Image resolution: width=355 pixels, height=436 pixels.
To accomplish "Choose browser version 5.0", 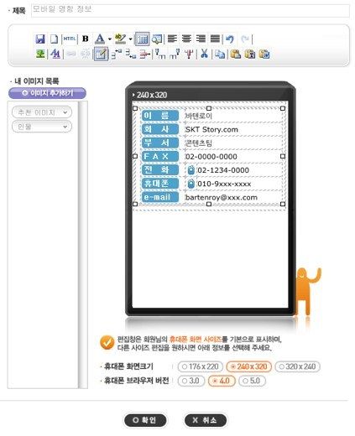I will (252, 381).
